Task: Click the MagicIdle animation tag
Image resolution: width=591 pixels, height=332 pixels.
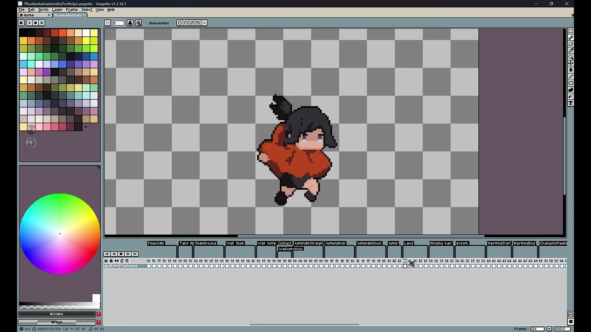Action: 156,243
